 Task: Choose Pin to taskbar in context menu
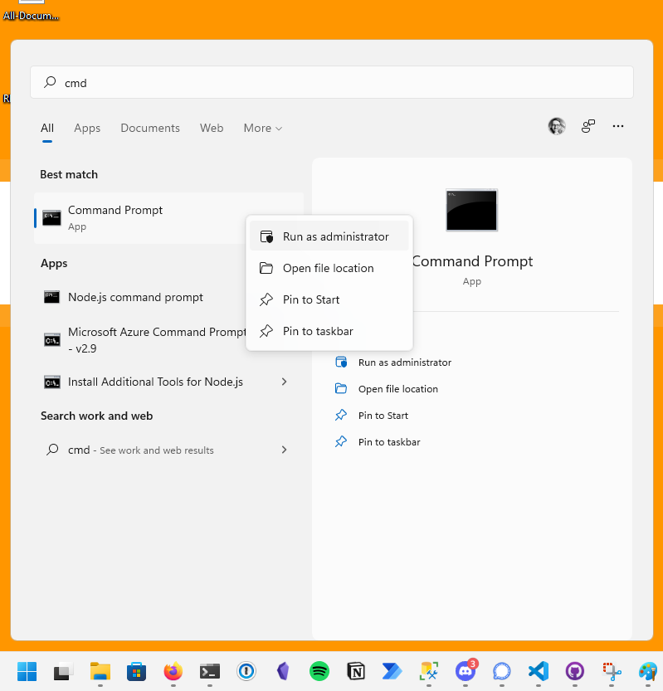click(318, 331)
